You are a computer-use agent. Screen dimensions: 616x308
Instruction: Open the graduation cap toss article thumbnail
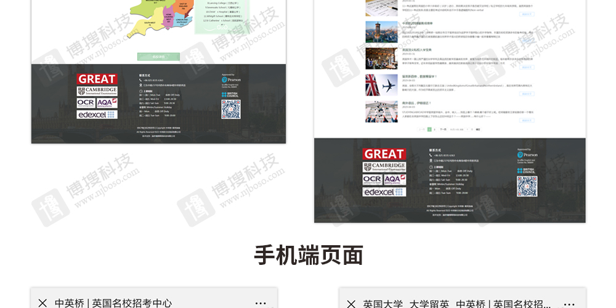381,111
